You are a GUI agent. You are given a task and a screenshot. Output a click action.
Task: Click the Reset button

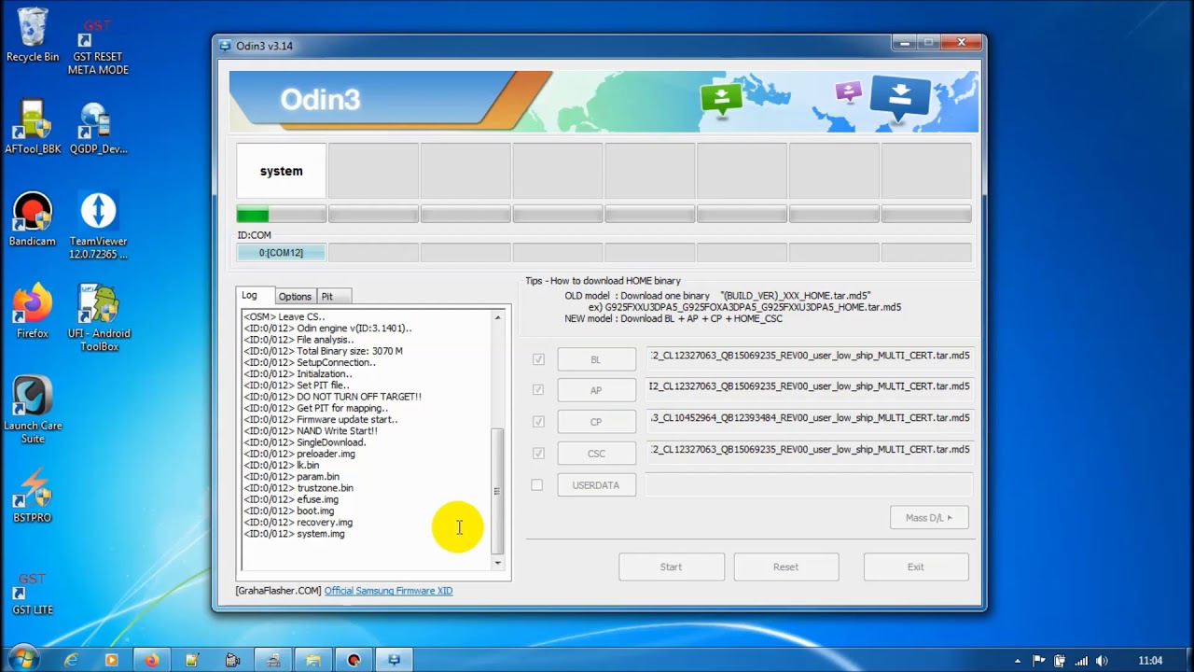785,567
